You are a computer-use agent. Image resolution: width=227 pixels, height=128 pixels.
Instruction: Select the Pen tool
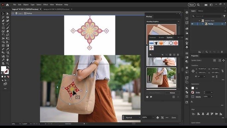click(x=3, y=21)
